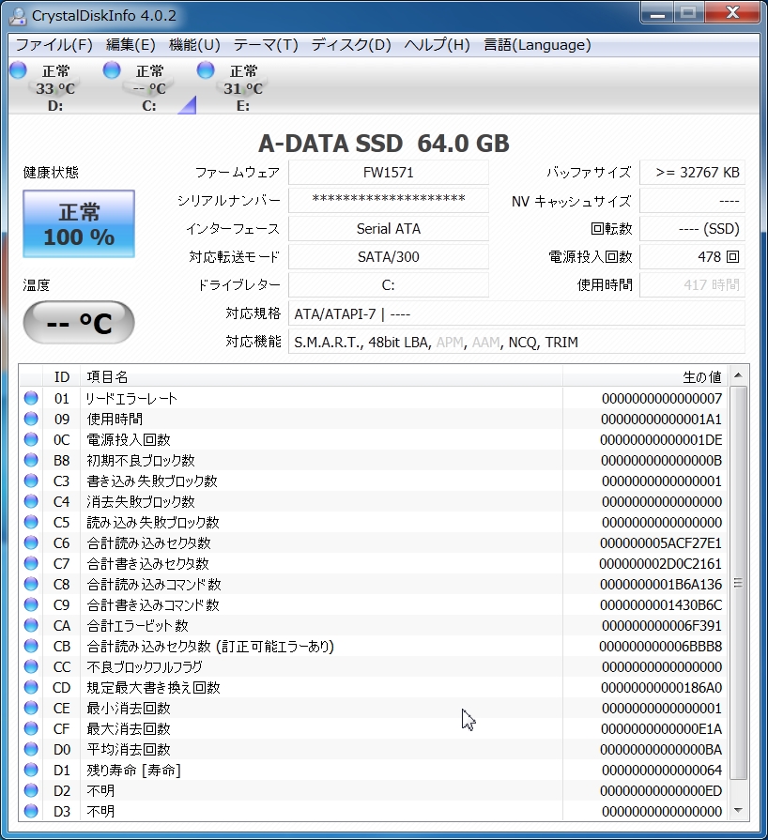Click the CrystalDiskInfo title bar icon
The image size is (768, 840).
pos(18,16)
